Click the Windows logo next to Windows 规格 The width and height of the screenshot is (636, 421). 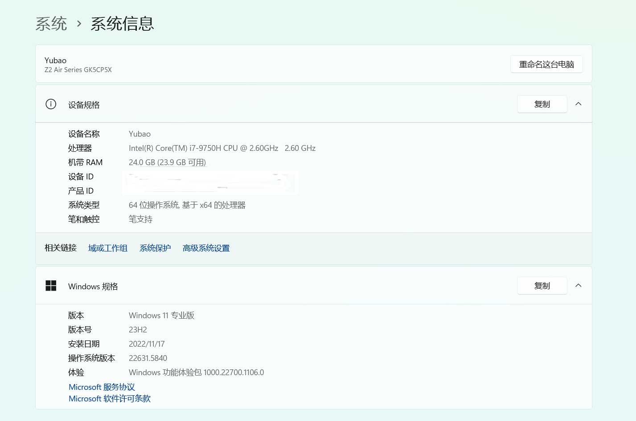point(50,286)
